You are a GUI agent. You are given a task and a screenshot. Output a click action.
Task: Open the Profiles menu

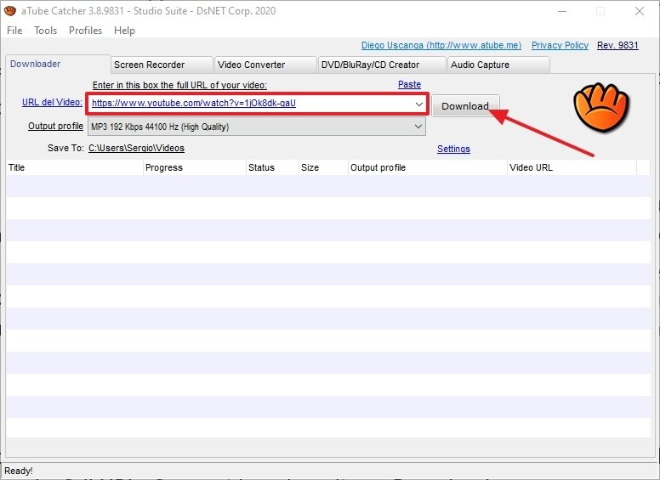(85, 31)
